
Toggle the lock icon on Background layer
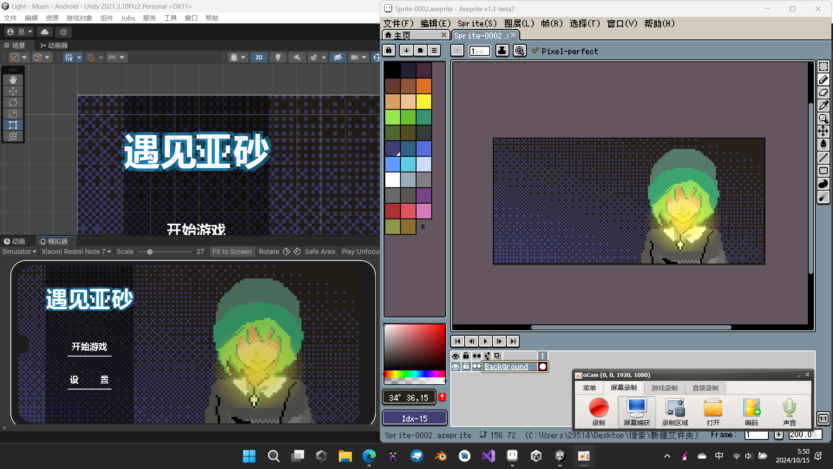464,367
